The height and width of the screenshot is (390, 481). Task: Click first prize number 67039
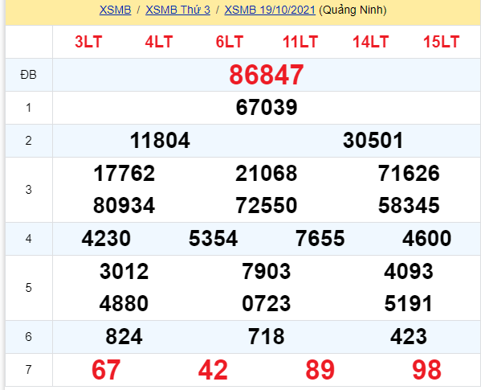(267, 108)
